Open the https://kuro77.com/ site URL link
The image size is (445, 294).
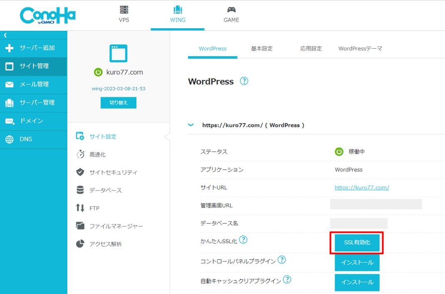point(362,188)
